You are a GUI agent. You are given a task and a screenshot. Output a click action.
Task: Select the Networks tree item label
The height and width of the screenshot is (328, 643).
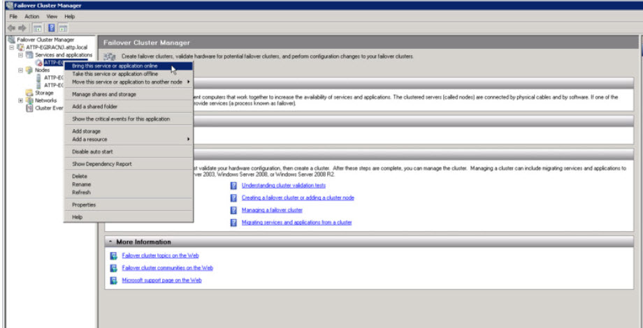tap(46, 100)
